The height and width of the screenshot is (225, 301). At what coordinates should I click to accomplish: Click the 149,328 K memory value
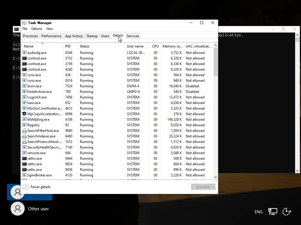coord(174,120)
